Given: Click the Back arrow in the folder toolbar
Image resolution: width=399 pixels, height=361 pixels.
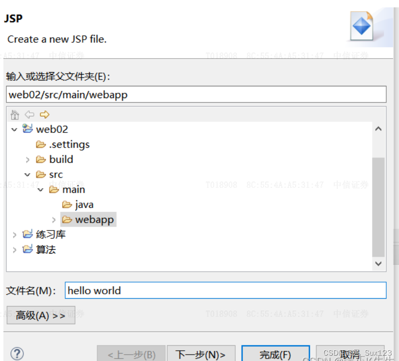Looking at the screenshot, I should pyautogui.click(x=29, y=115).
